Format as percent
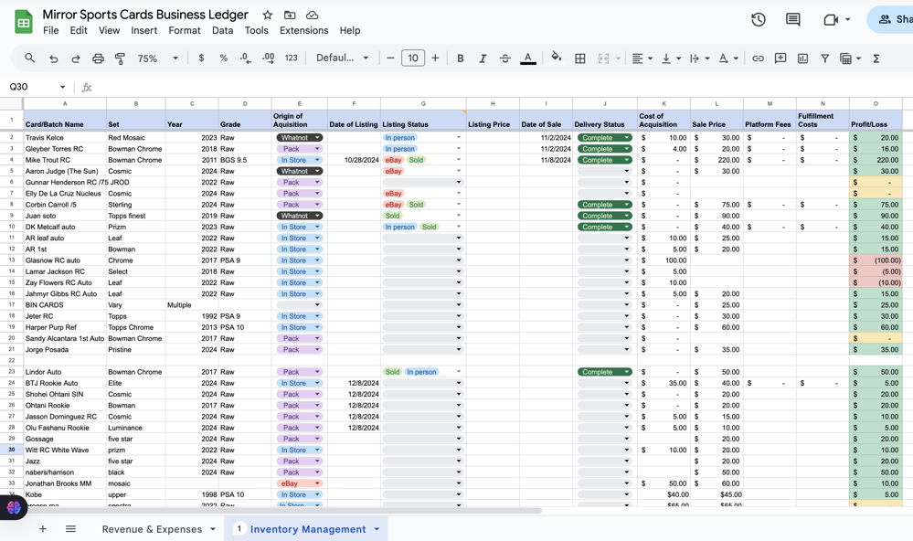The height and width of the screenshot is (541, 913). (224, 58)
